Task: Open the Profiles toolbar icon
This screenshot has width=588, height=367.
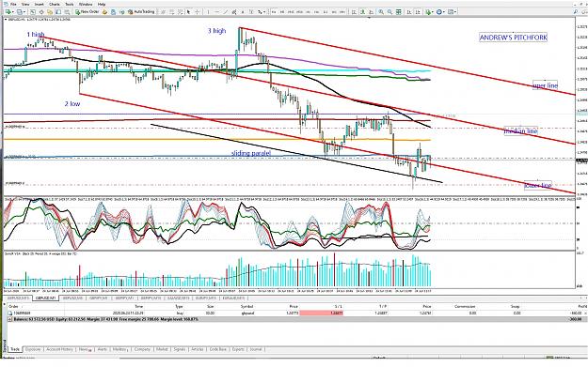Action: [x=20, y=12]
